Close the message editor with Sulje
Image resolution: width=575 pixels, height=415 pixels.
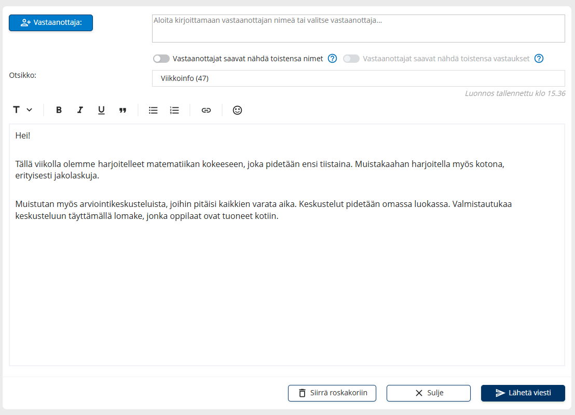pyautogui.click(x=429, y=393)
